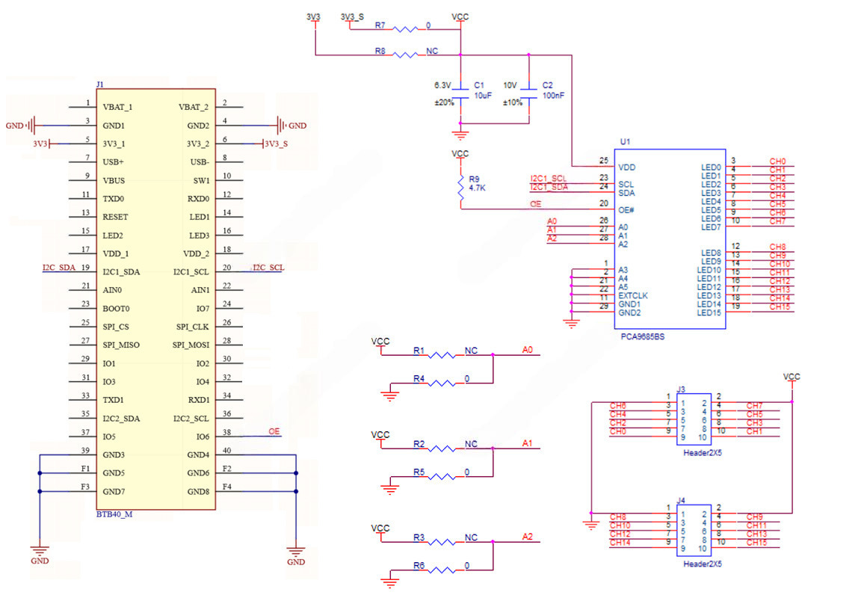867x601 pixels.
Task: Click the R7 zero-ohm resistor symbol
Action: point(407,30)
